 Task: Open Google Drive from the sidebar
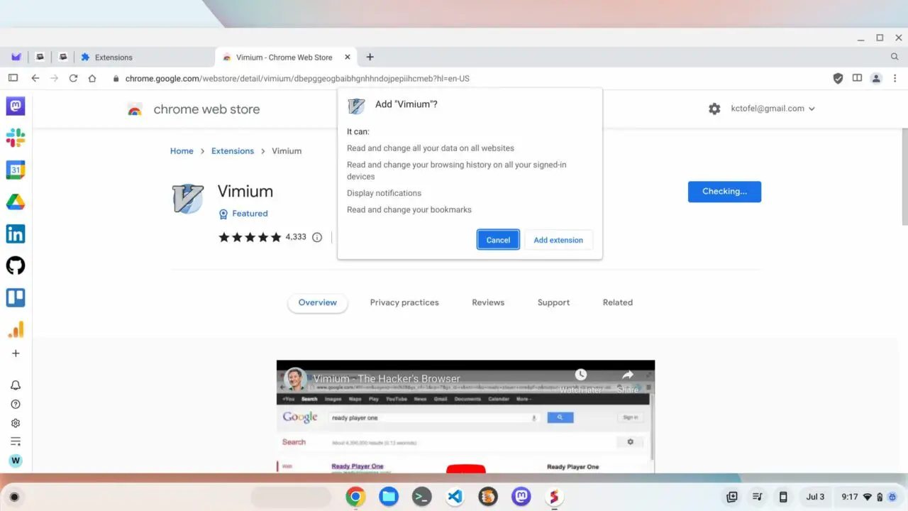coord(16,202)
